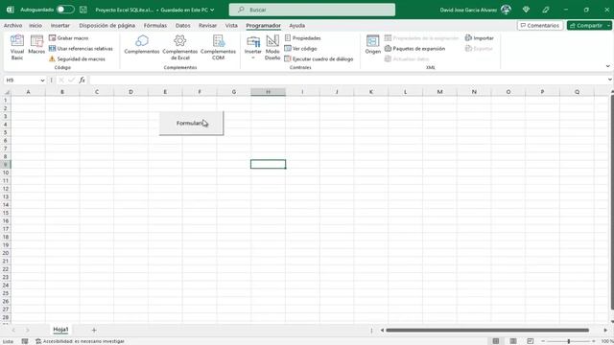
Task: Open the Ayuda tab
Action: 296,26
